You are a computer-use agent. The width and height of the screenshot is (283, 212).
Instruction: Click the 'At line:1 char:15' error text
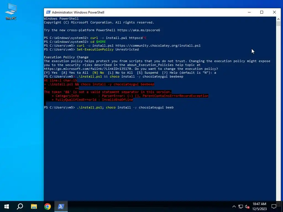pyautogui.click(x=61, y=80)
